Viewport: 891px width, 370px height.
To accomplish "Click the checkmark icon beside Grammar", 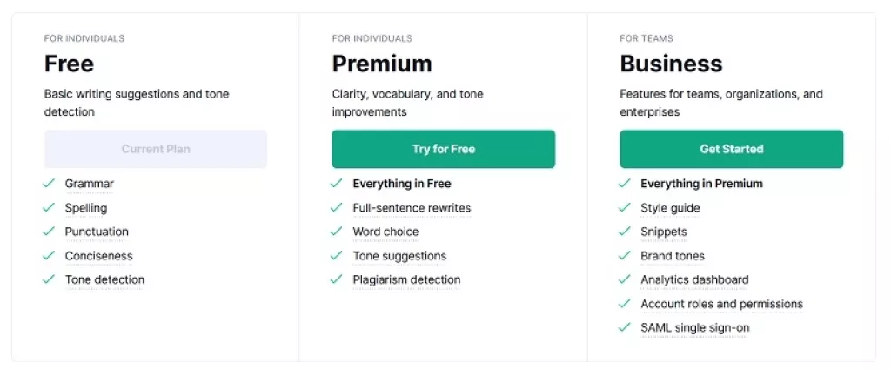I will point(50,184).
